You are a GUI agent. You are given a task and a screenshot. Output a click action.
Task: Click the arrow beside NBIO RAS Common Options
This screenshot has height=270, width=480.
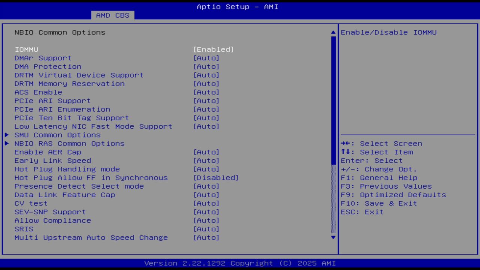pos(7,144)
